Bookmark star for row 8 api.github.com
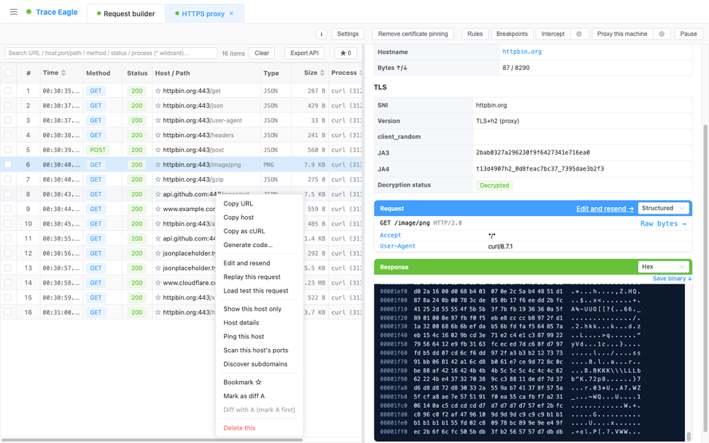The width and height of the screenshot is (709, 443). click(158, 194)
